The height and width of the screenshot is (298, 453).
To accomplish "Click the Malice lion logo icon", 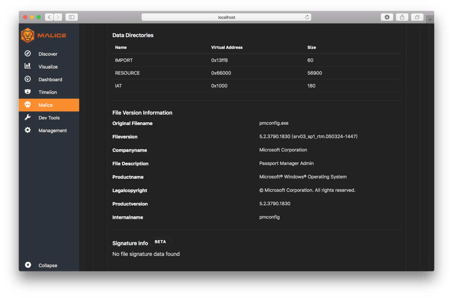I will (28, 35).
